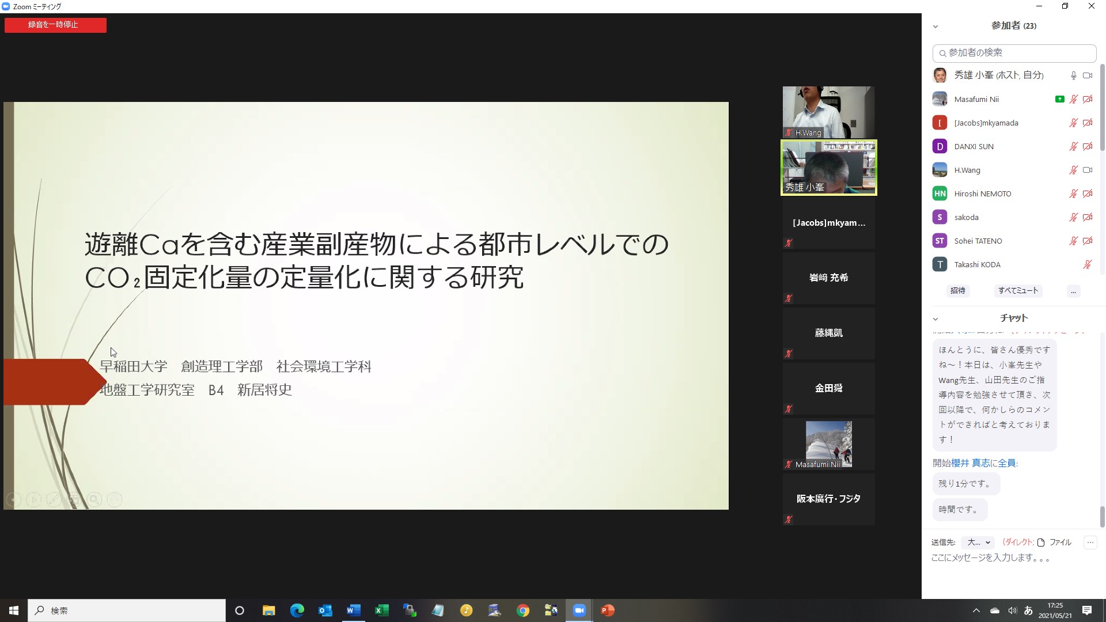Open PowerPoint from the taskbar
1106x622 pixels.
[x=607, y=610]
